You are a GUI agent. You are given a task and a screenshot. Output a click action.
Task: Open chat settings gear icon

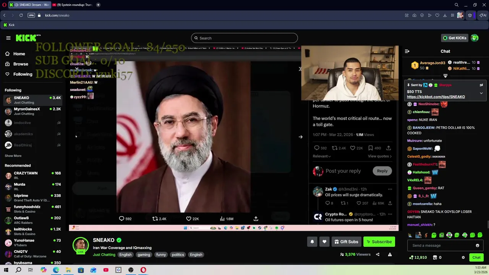coord(463,257)
